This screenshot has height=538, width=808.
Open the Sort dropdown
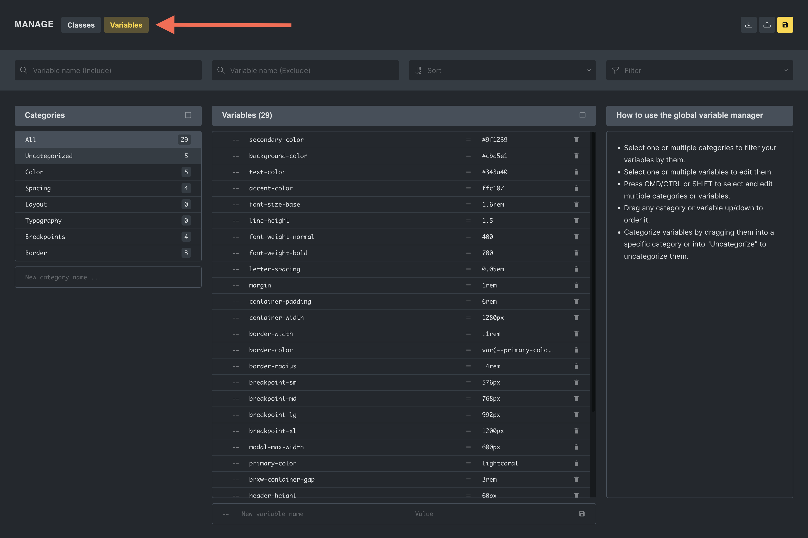pyautogui.click(x=502, y=70)
